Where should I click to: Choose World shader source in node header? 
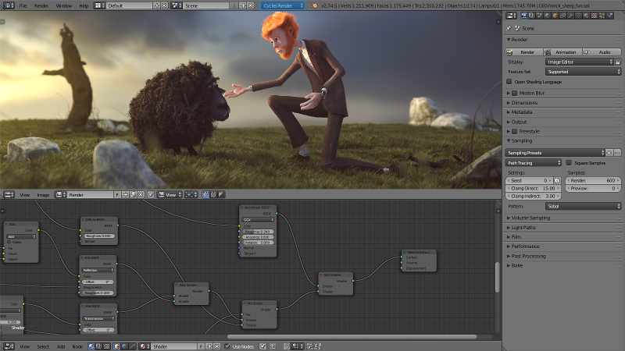124,346
